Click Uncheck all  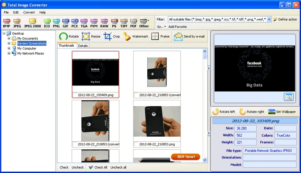tap(118, 167)
